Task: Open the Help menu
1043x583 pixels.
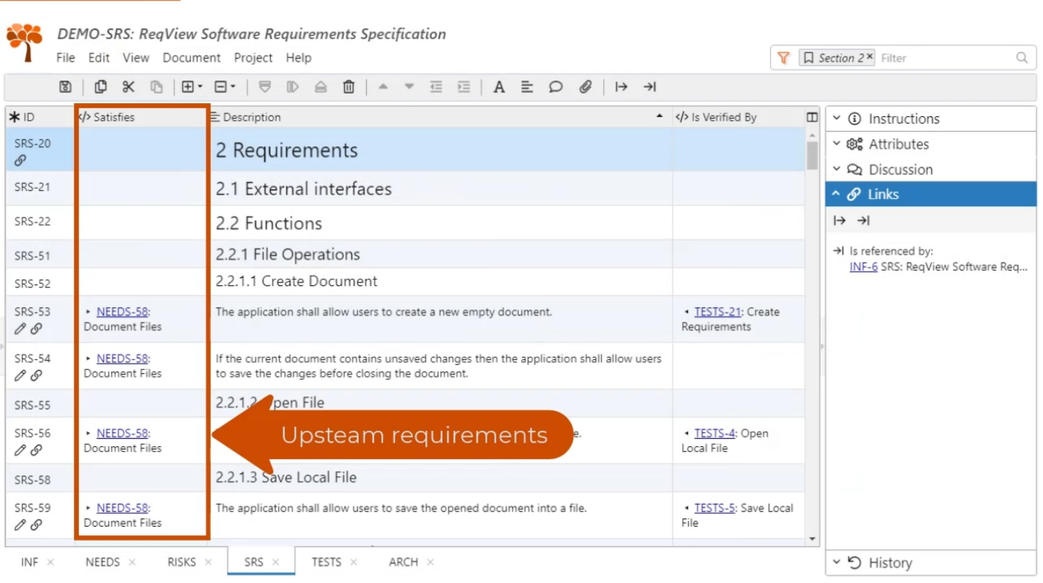Action: pyautogui.click(x=299, y=58)
